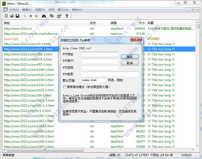Close the inner Xenu1 document window

[x=197, y=10]
